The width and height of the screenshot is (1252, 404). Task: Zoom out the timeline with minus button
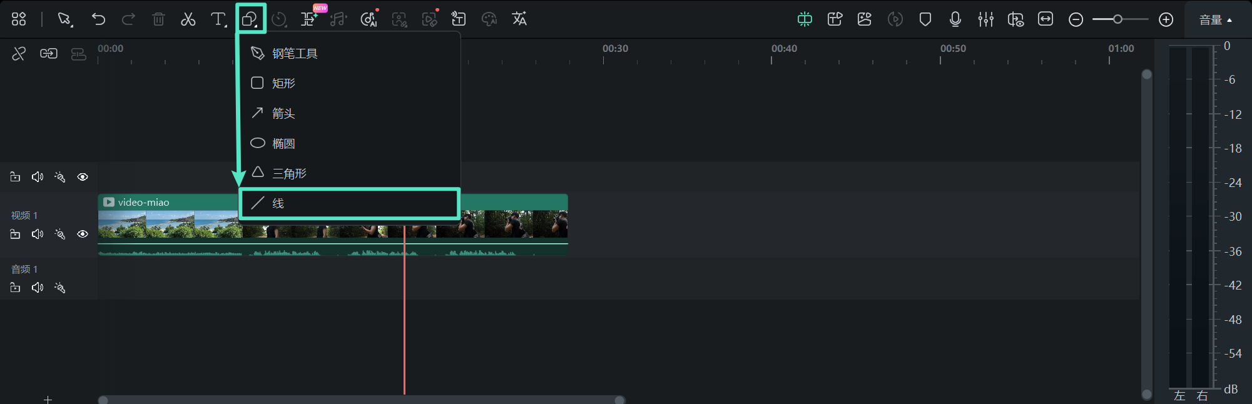1076,19
